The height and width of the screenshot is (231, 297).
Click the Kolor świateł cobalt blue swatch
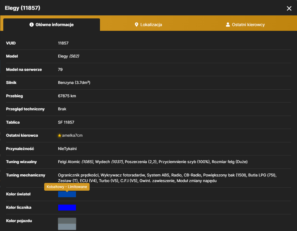tap(67, 194)
